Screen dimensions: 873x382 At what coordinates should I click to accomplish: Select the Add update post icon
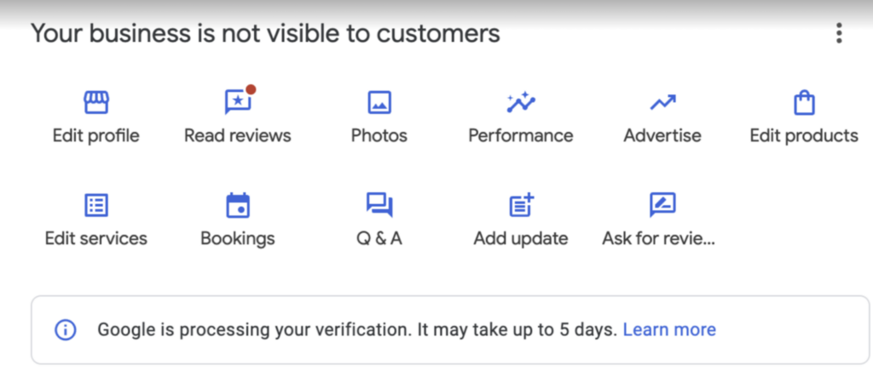[x=521, y=205]
